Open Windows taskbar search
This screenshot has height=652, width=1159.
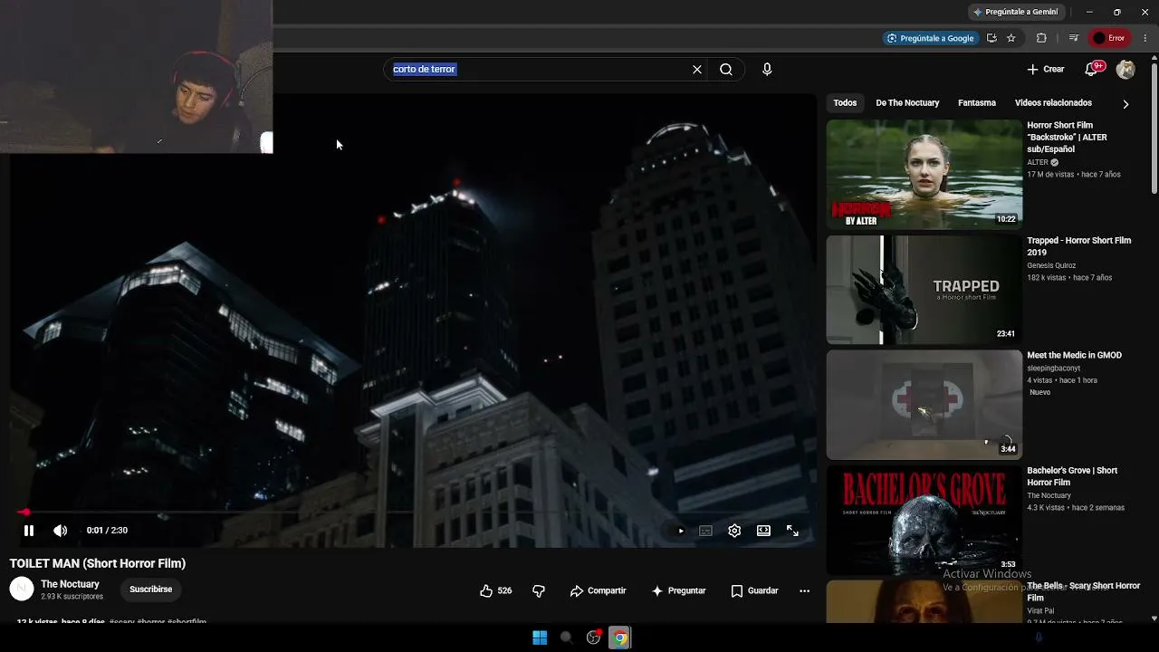[x=566, y=638]
